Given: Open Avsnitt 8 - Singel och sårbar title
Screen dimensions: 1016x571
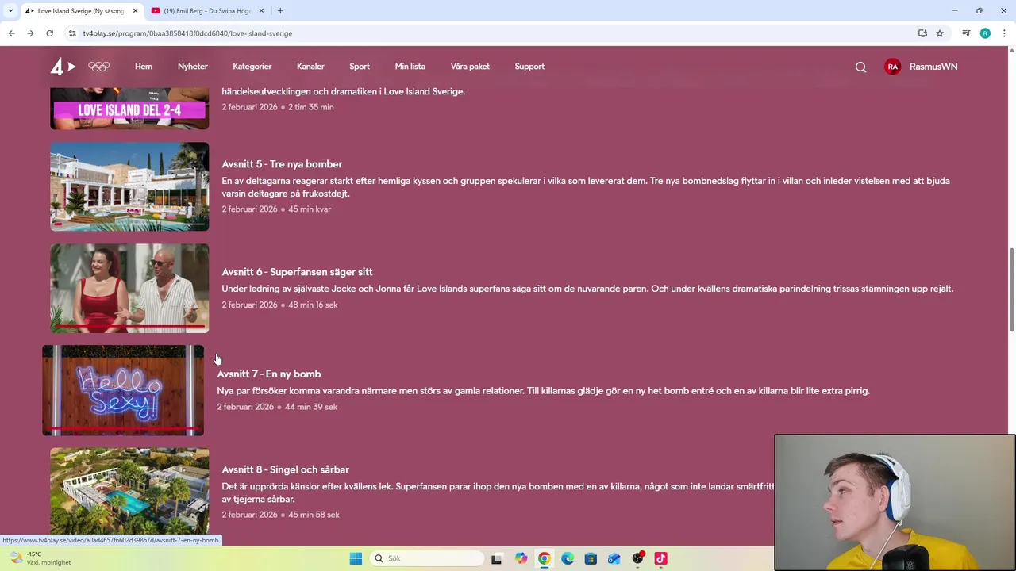Looking at the screenshot, I should [x=285, y=469].
